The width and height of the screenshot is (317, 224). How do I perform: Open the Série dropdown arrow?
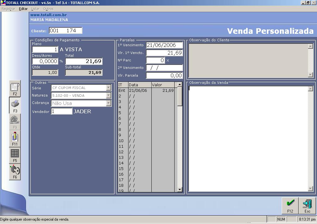tap(109, 88)
